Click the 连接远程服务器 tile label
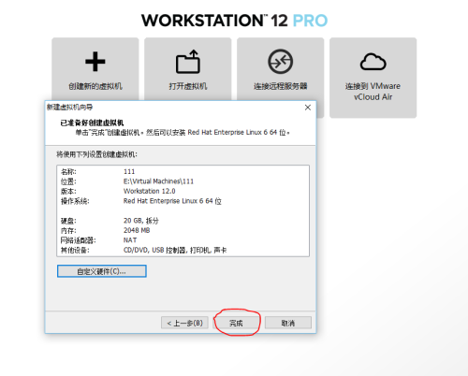The image size is (468, 376). pos(280,86)
